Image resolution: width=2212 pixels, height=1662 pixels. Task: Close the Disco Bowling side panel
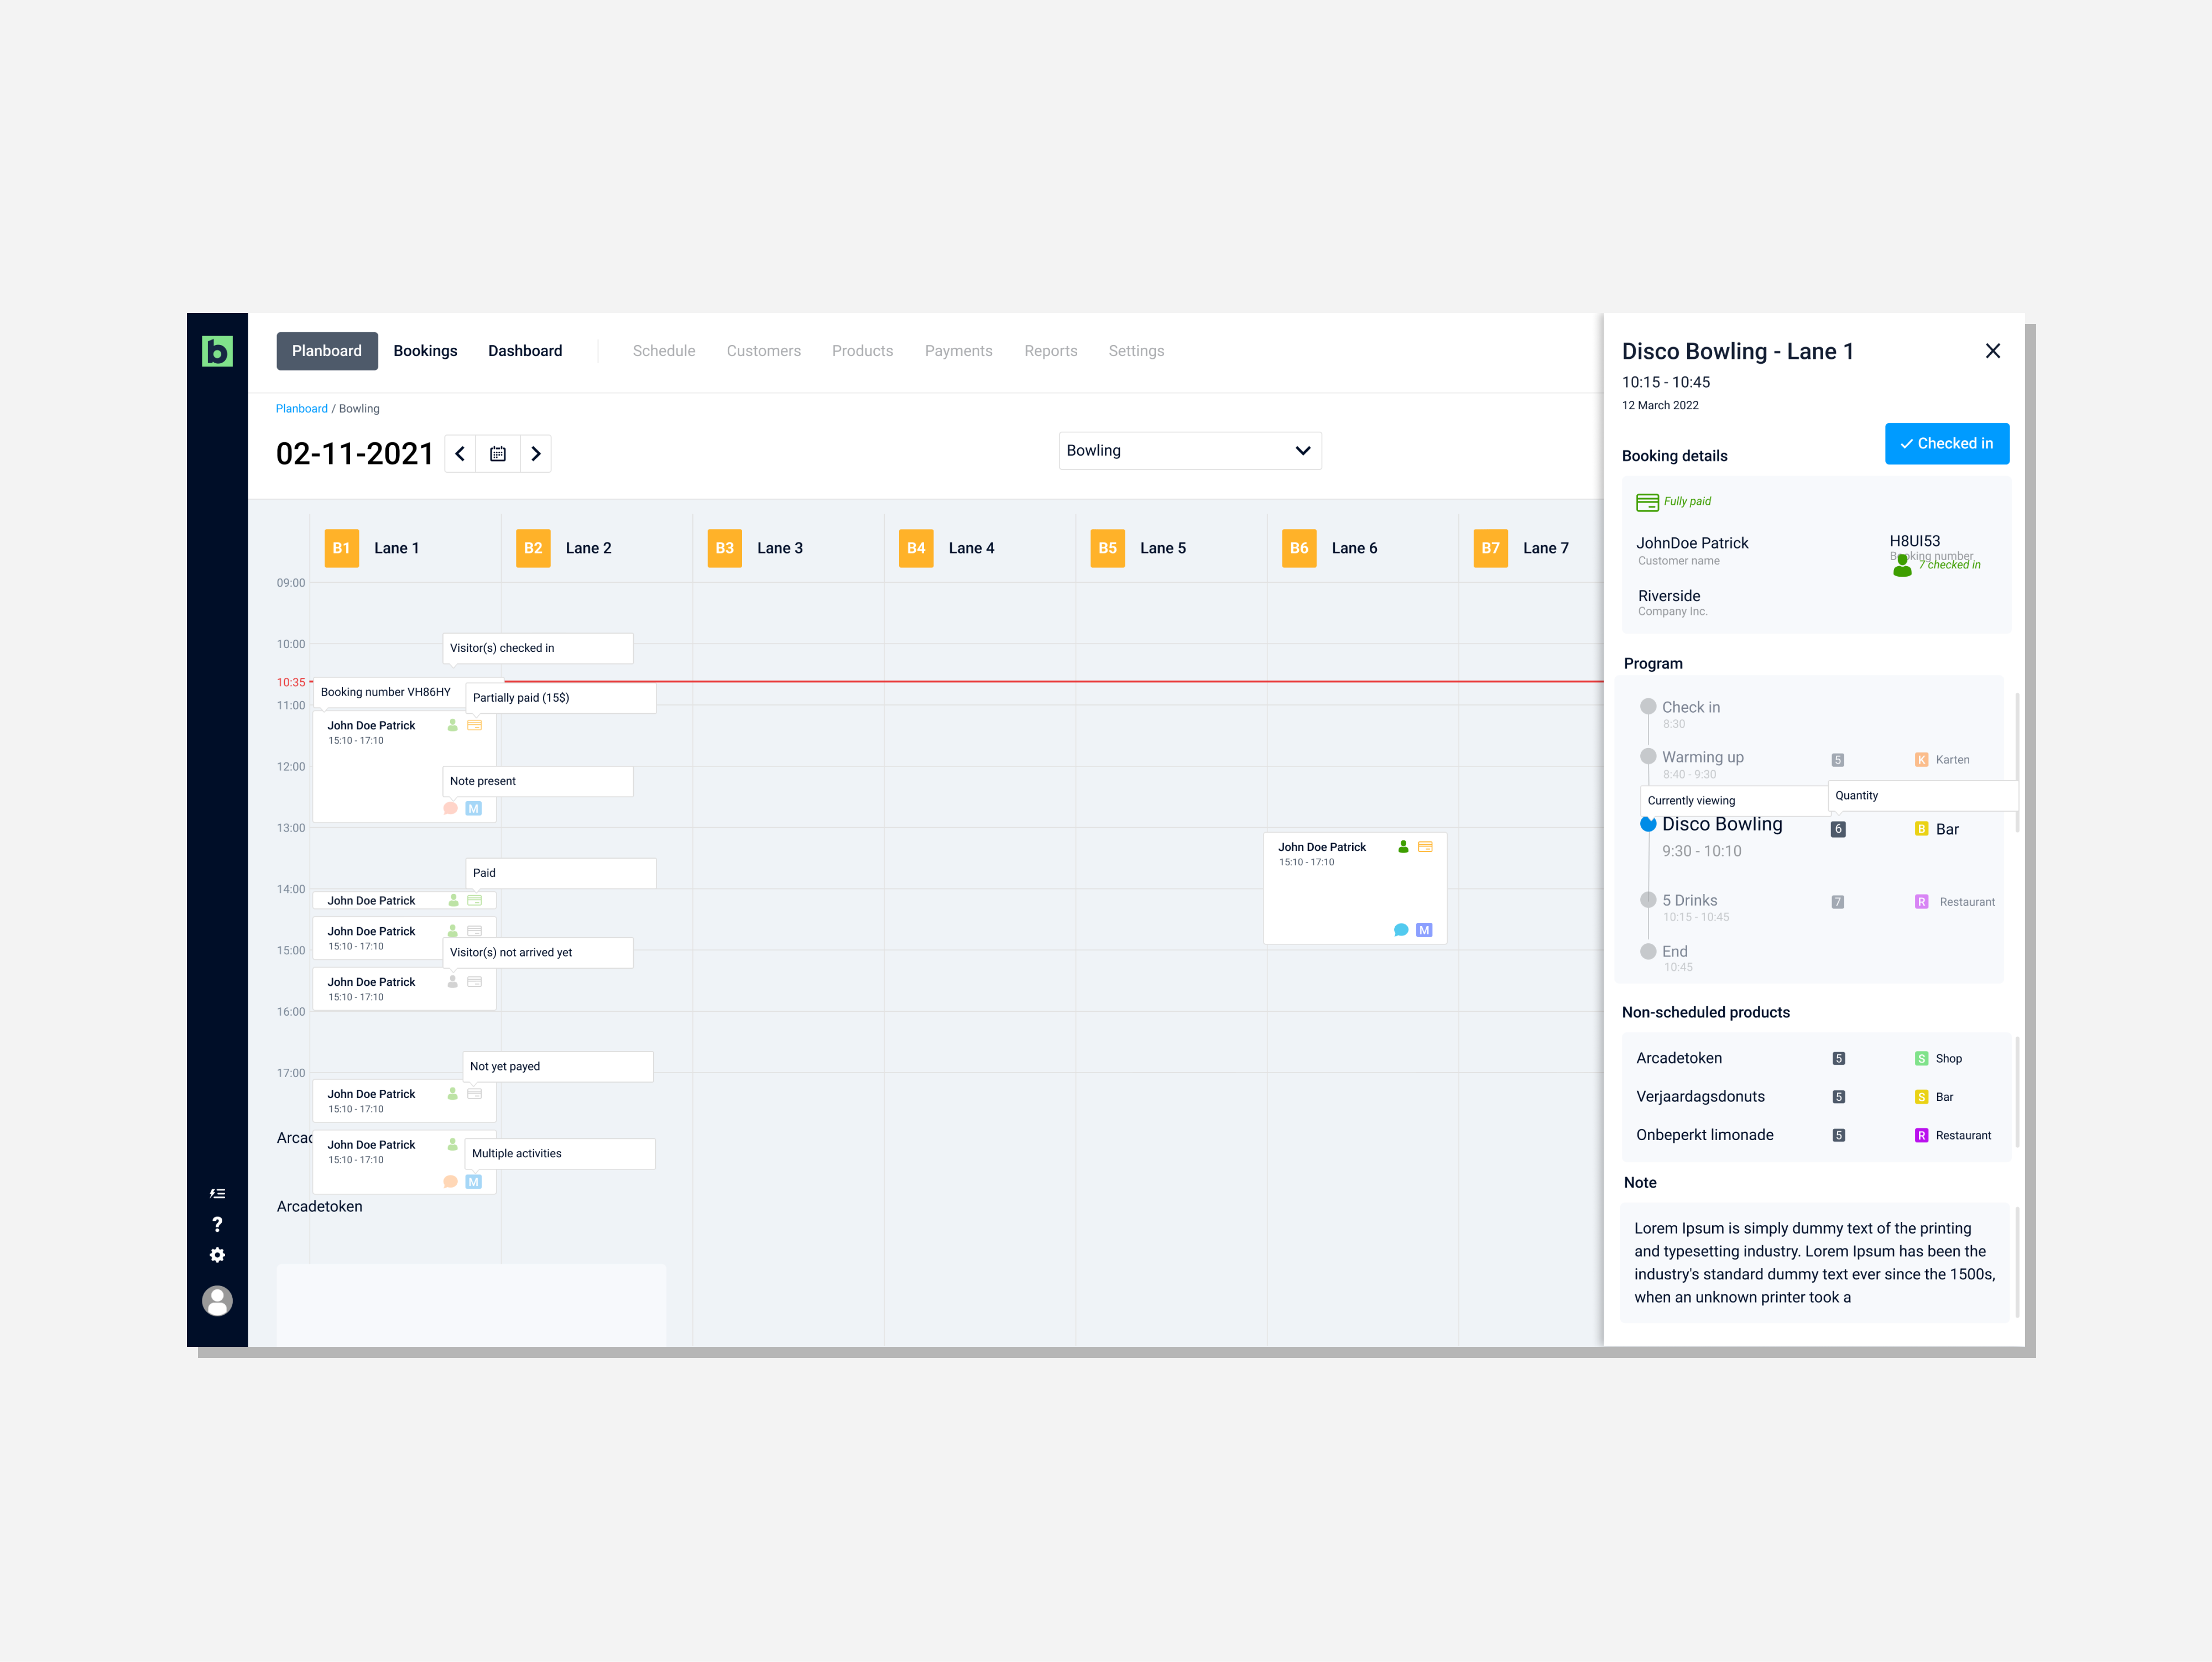tap(1992, 351)
